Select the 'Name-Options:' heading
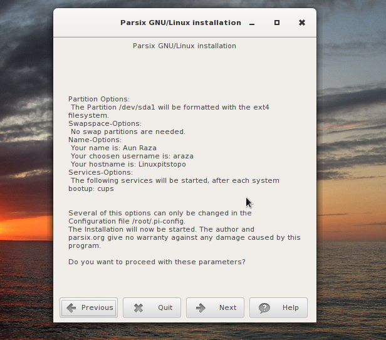The image size is (386, 340). tap(95, 140)
